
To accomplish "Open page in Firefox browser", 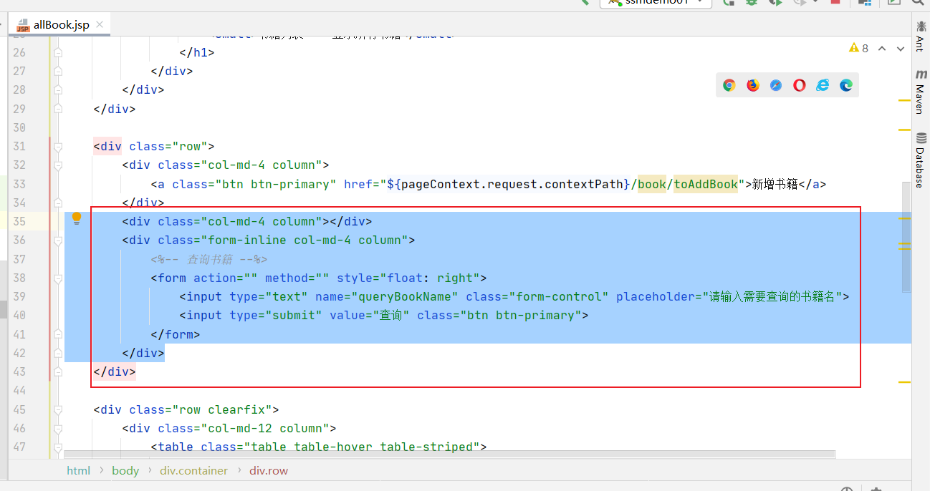I will [x=752, y=85].
